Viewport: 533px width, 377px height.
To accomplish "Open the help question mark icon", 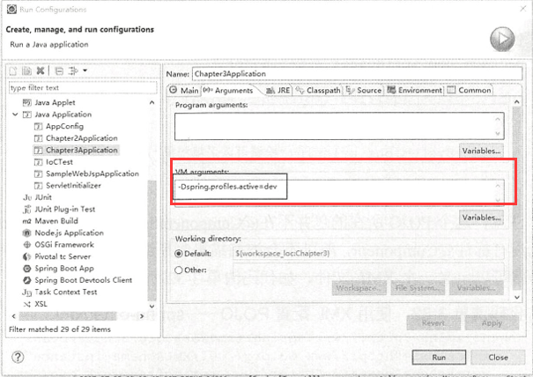I will (x=18, y=357).
